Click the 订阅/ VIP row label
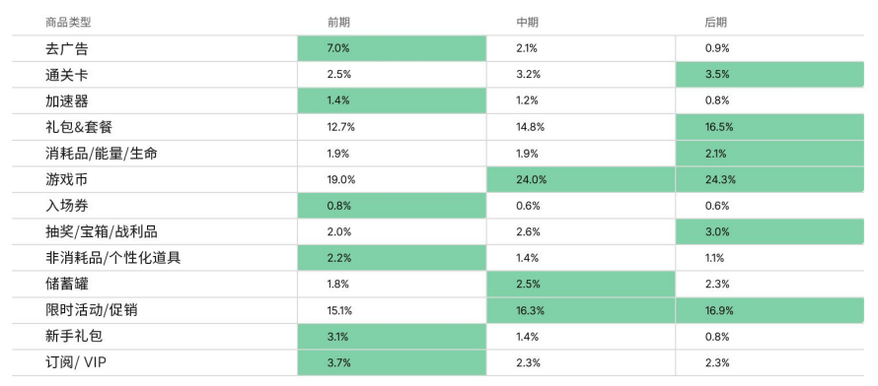This screenshot has width=878, height=386. coord(76,362)
